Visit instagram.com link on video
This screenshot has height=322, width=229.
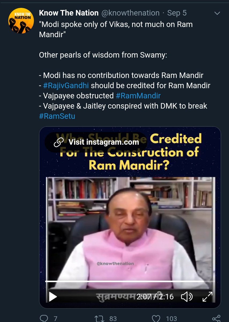(96, 142)
